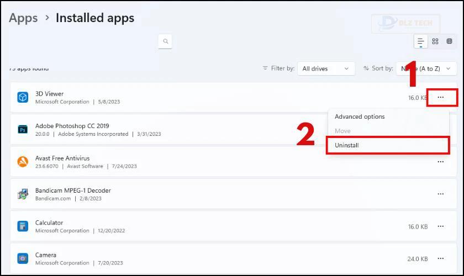Click the Calculator app icon
Image resolution: width=464 pixels, height=276 pixels.
click(23, 226)
